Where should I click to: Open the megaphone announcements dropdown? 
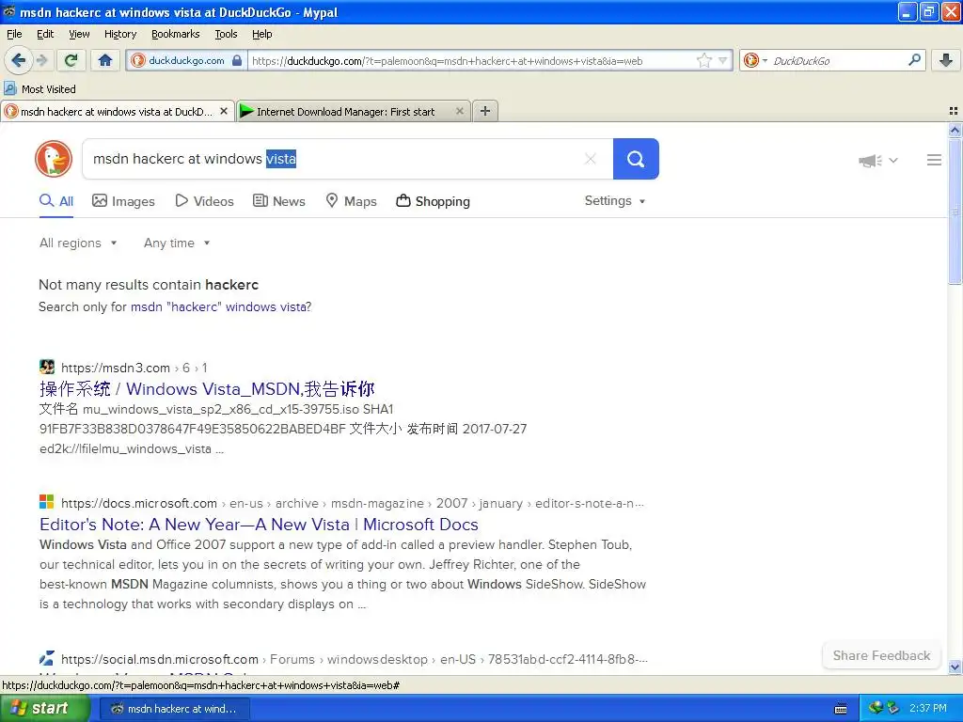tap(878, 160)
